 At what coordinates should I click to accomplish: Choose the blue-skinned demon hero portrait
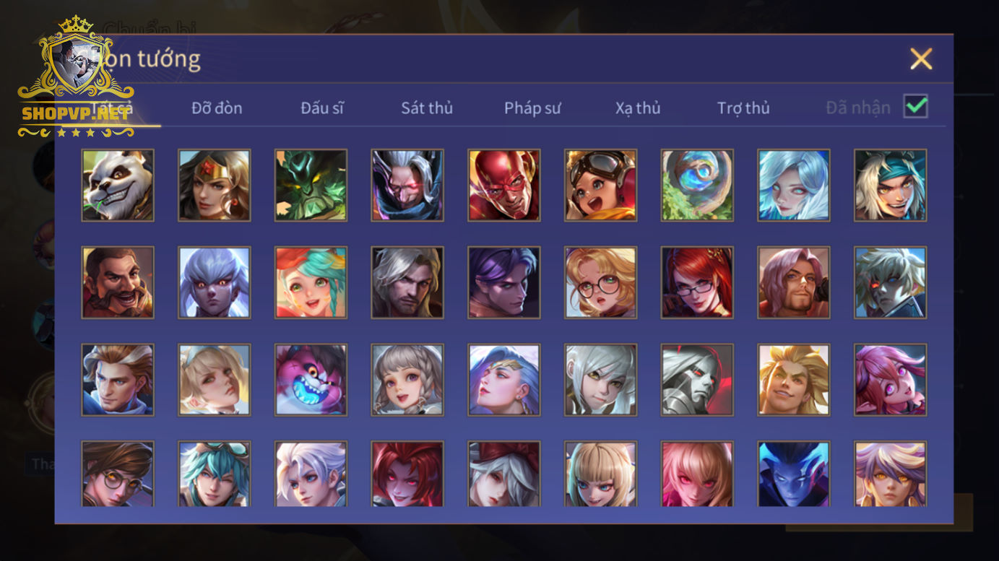(793, 474)
